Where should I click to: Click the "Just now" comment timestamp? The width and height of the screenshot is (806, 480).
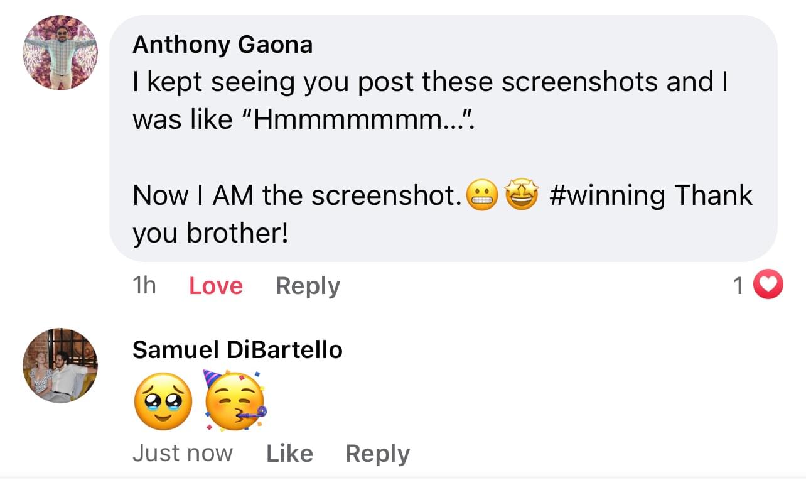182,454
